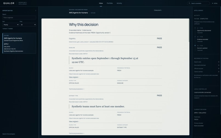Click the APPLY · EVALUATED current decision

coord(200,113)
